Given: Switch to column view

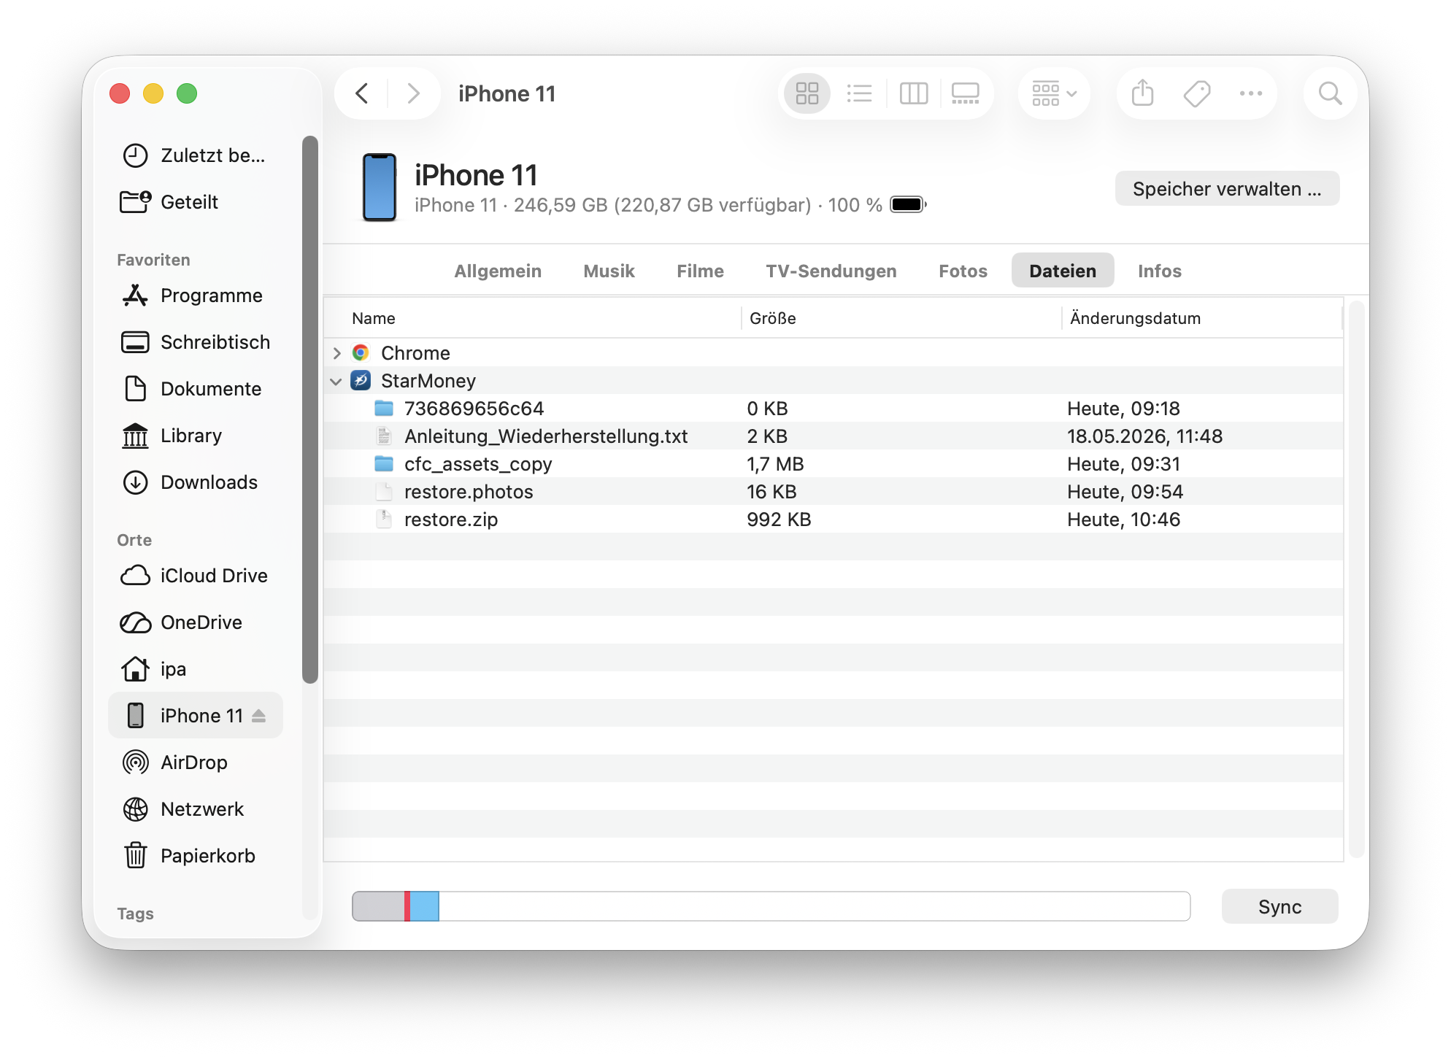Looking at the screenshot, I should pyautogui.click(x=913, y=93).
